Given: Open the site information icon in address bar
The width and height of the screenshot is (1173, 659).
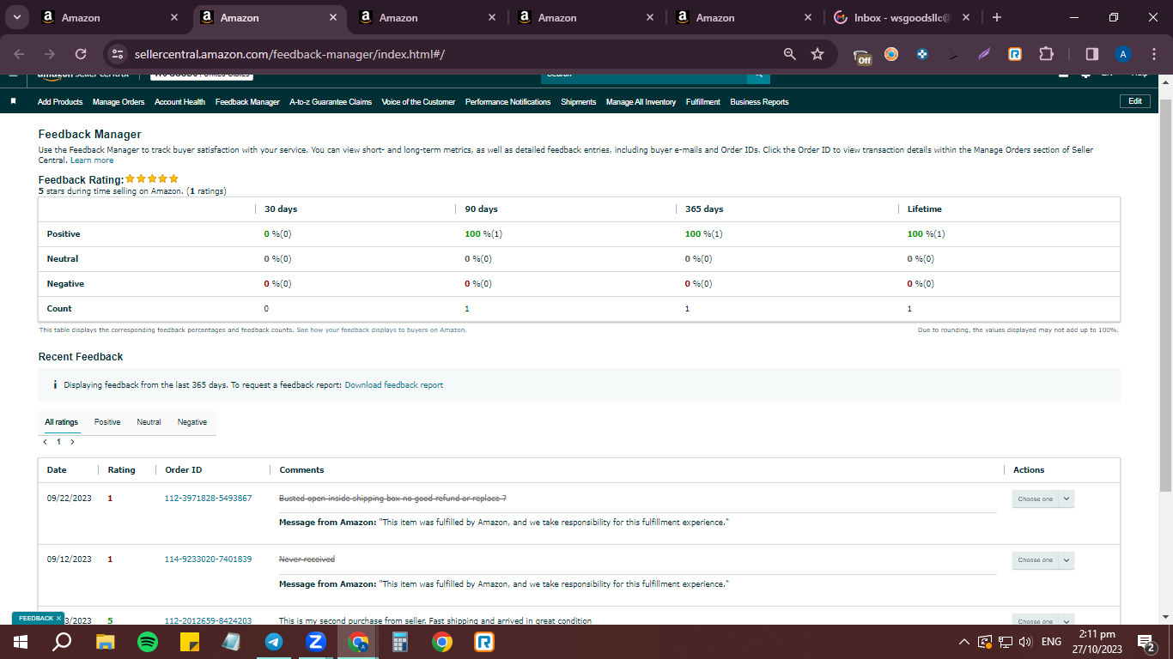Looking at the screenshot, I should (x=119, y=54).
